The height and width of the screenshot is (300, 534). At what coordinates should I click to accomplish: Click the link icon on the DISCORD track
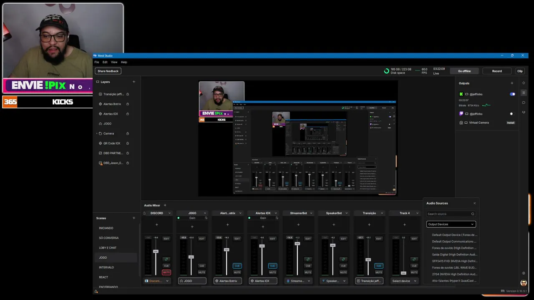(x=166, y=259)
